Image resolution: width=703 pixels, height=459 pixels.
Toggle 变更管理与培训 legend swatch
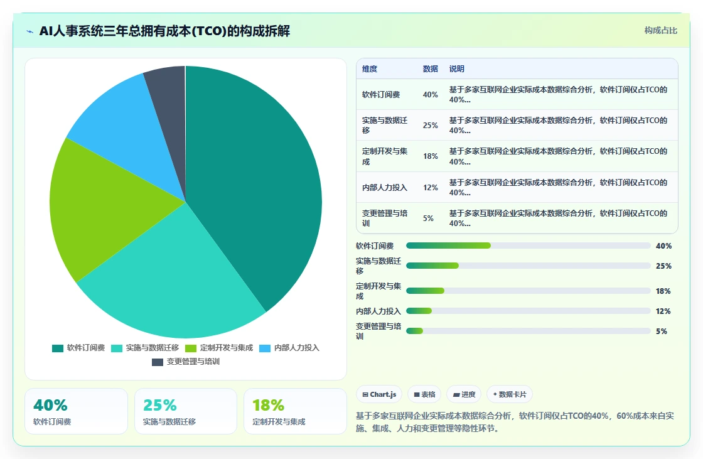click(158, 362)
